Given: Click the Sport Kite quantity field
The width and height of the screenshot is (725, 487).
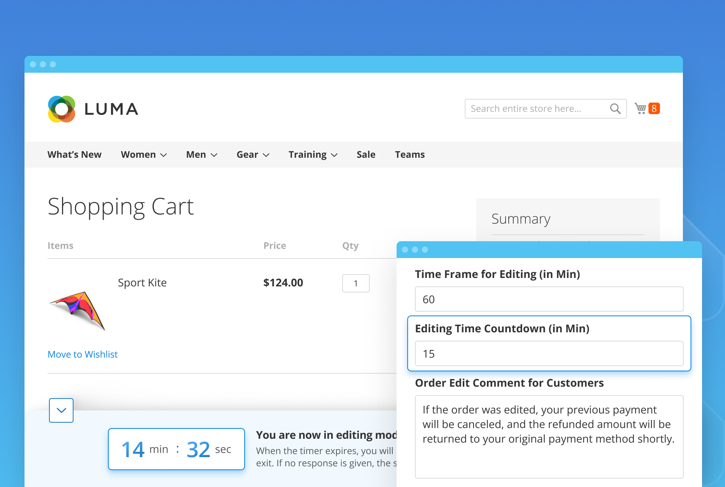Looking at the screenshot, I should (x=356, y=283).
